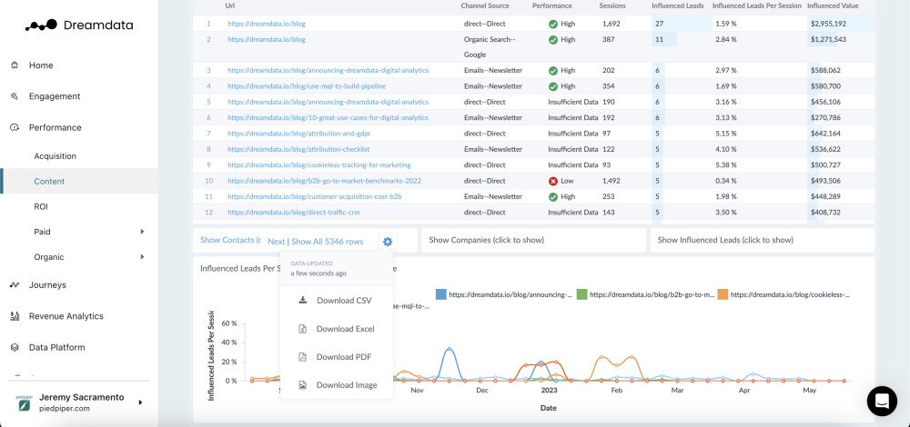Click the Download CSV arrow icon
Screen dimensions: 910x427
[x=302, y=300]
